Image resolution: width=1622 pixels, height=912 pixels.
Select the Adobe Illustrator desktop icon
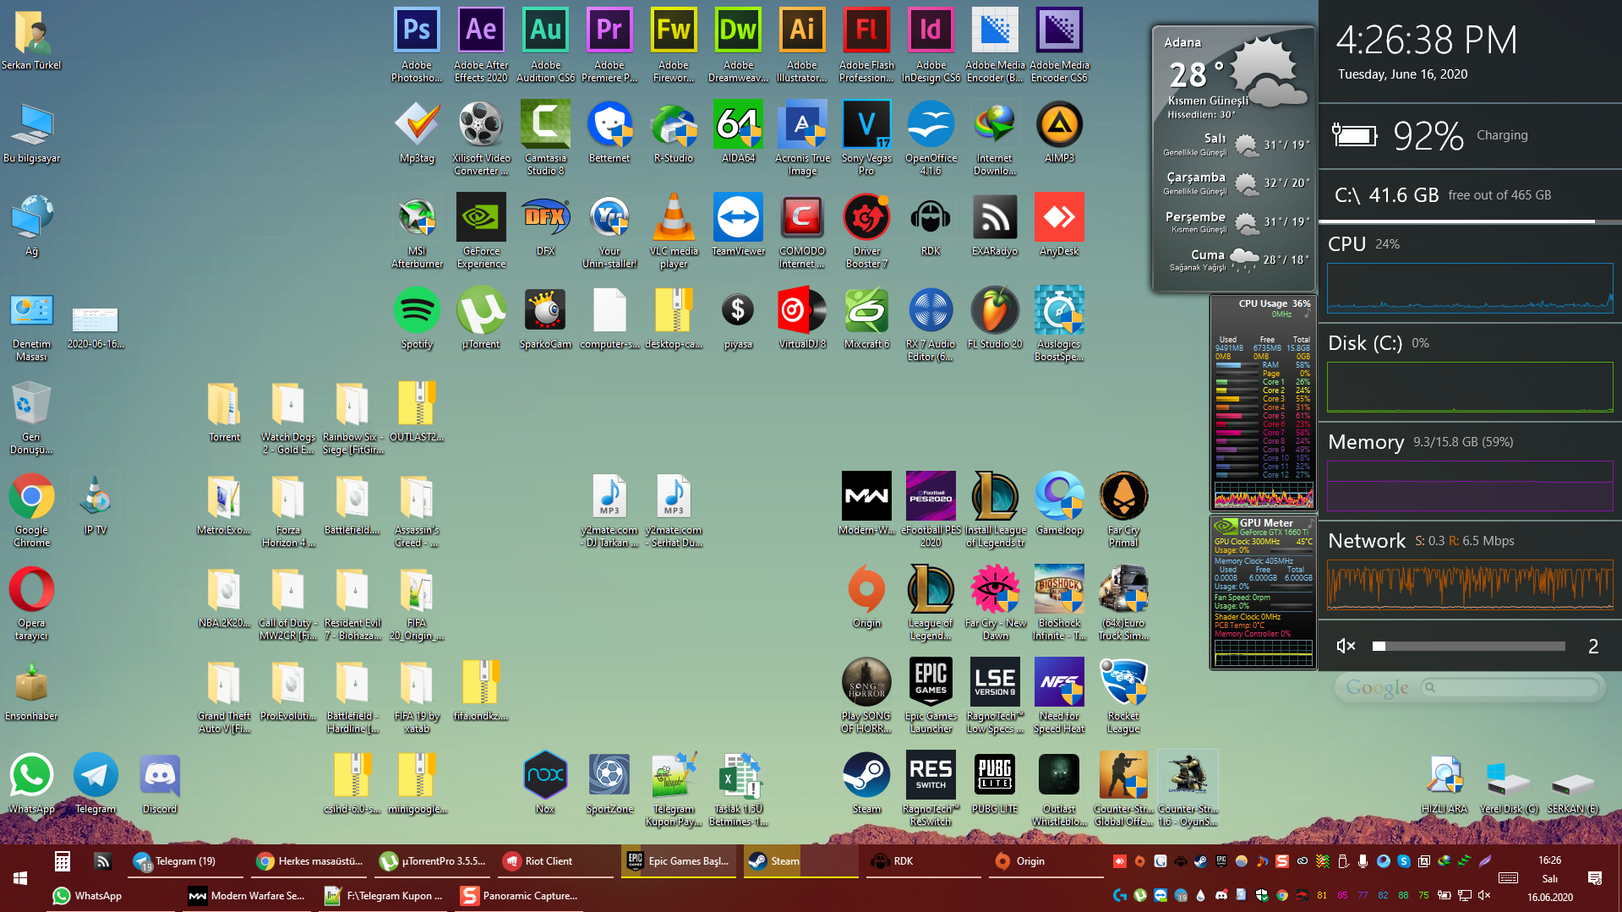[802, 44]
